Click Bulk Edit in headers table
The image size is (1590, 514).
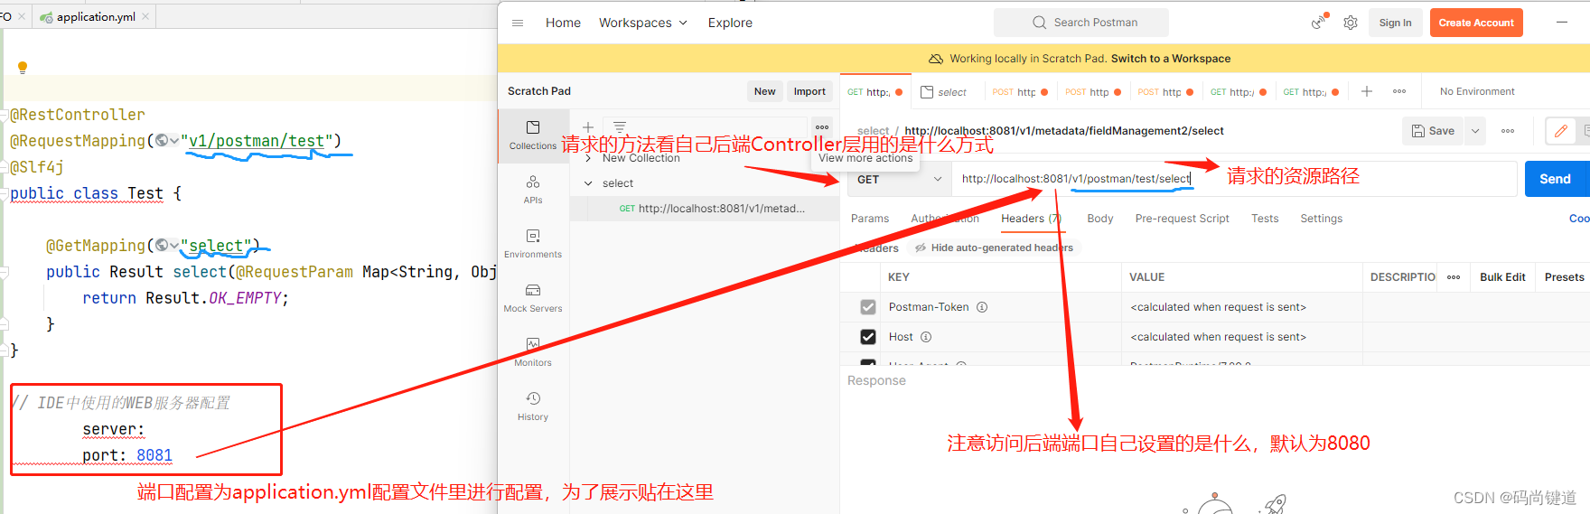[1502, 277]
